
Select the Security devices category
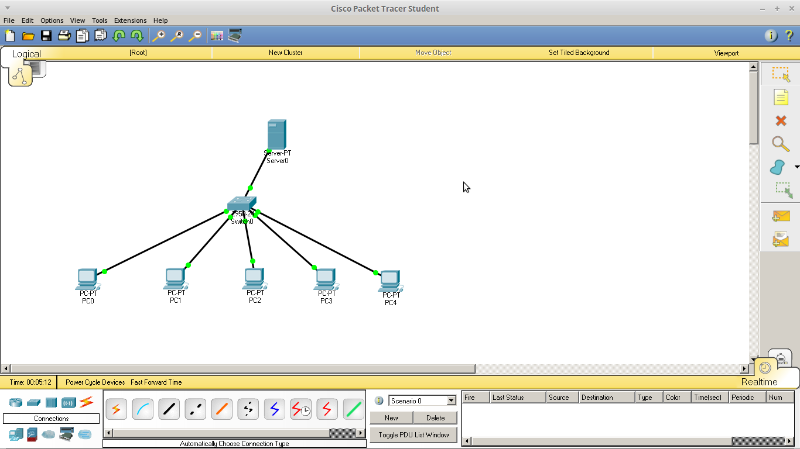click(32, 434)
